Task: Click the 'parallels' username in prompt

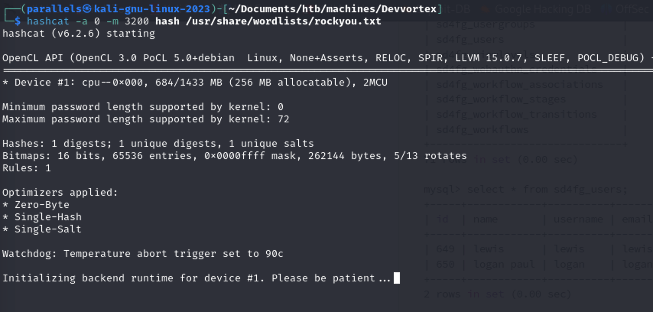Action: 54,9
